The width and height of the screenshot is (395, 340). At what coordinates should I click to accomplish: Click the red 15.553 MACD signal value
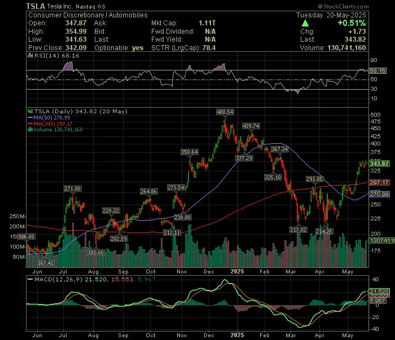point(122,279)
